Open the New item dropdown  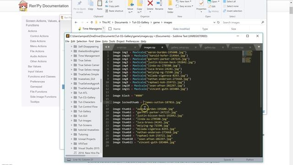pos(185,1)
